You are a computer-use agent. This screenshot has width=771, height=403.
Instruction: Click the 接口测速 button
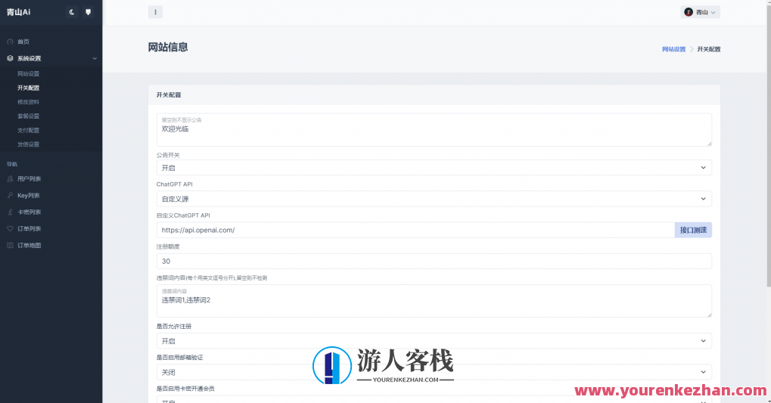692,230
